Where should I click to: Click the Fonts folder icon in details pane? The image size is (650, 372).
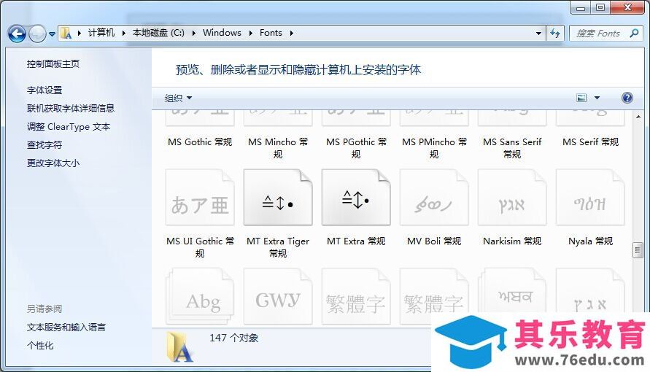pos(179,346)
